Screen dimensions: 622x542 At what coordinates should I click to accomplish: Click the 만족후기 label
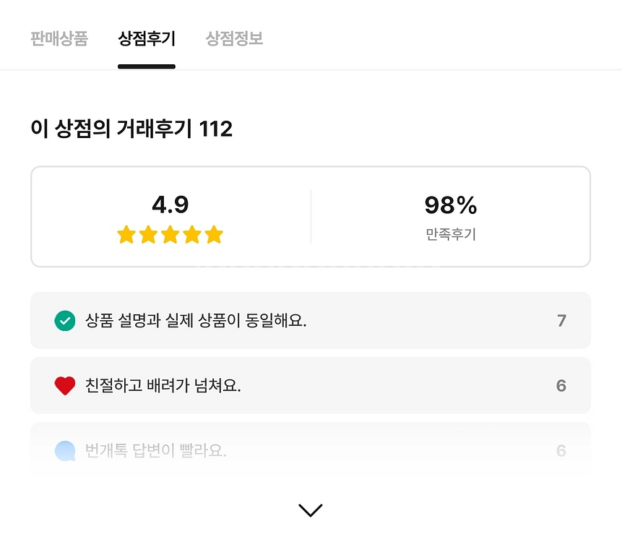pyautogui.click(x=451, y=234)
